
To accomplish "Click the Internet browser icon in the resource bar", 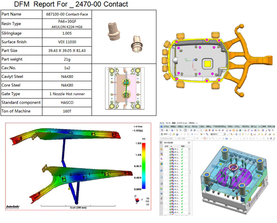I will 161,170.
